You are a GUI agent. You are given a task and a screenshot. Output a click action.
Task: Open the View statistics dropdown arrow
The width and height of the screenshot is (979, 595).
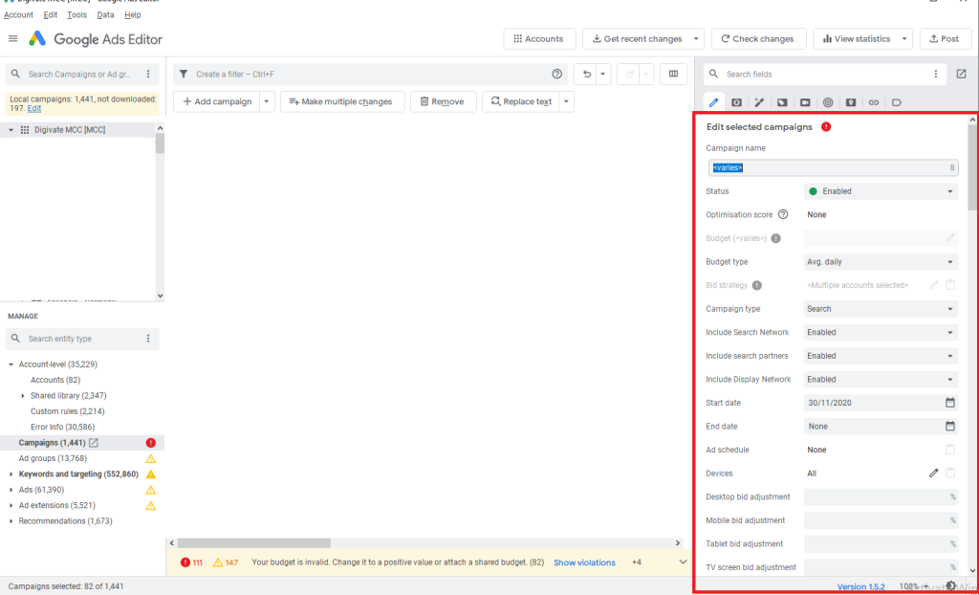click(x=904, y=39)
